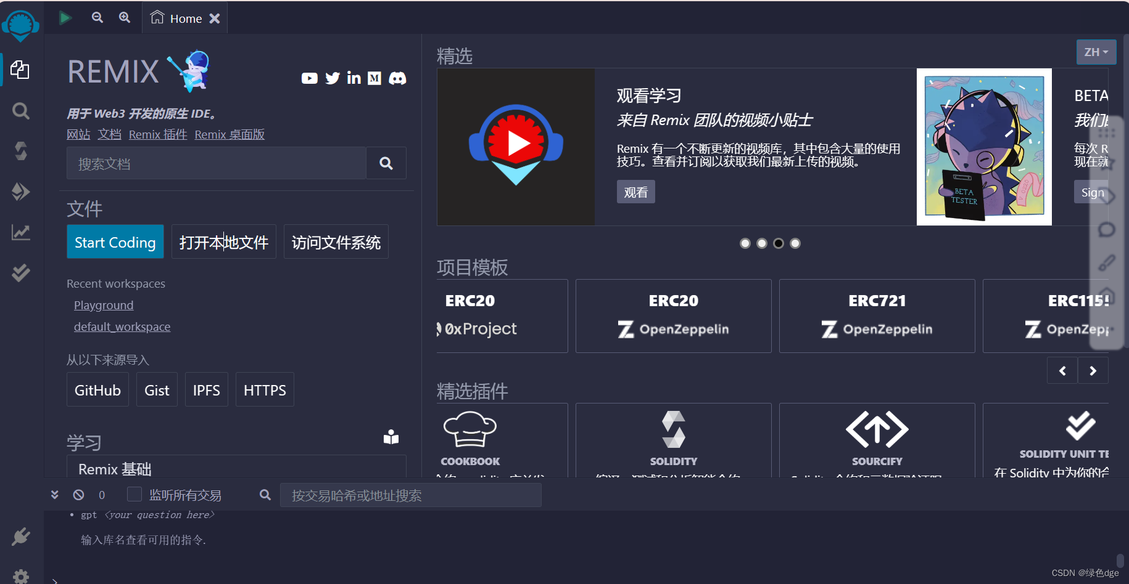Select the ERC20 OpenZeppelin template card

tap(674, 316)
